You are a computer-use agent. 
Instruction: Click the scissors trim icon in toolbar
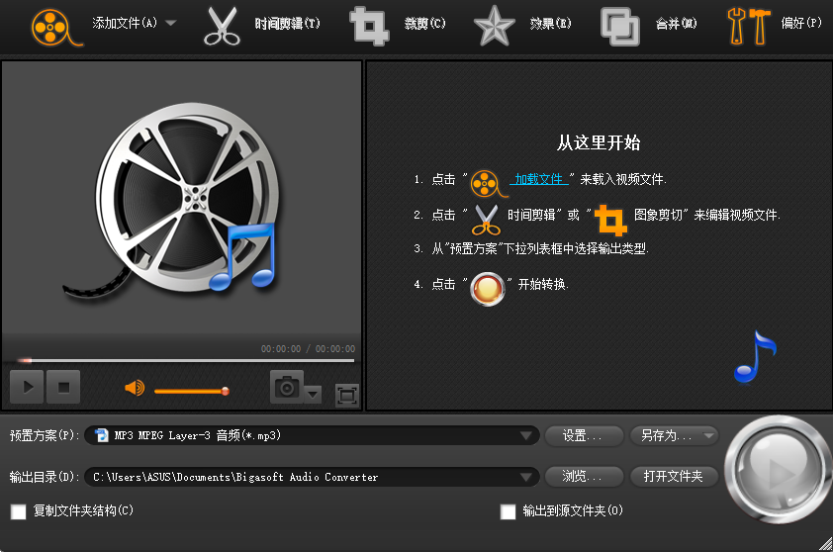222,26
